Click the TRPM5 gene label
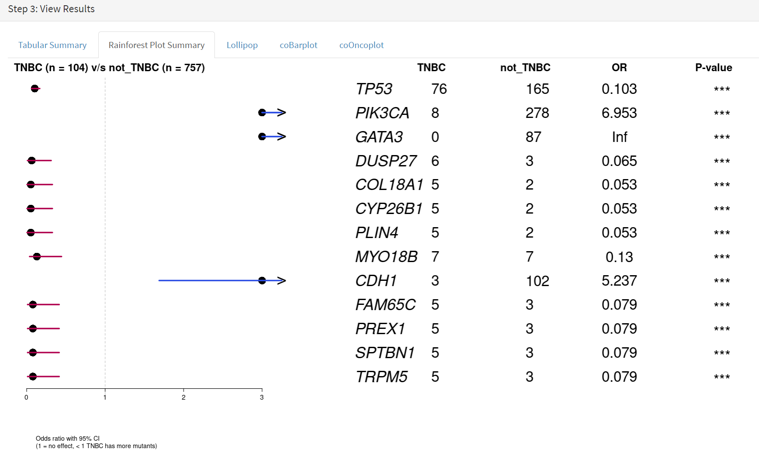The height and width of the screenshot is (456, 759). click(381, 377)
